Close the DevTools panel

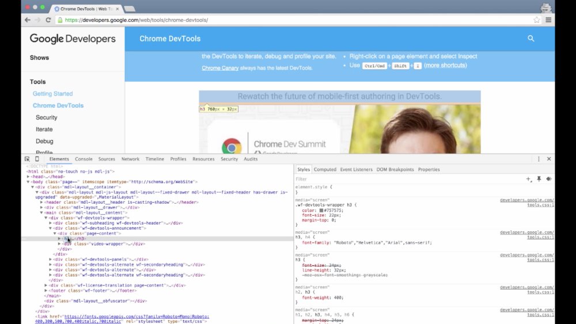pos(549,159)
